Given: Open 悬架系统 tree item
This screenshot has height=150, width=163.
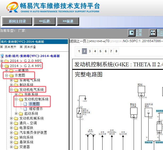Looking at the screenshot, I should coord(26,142).
